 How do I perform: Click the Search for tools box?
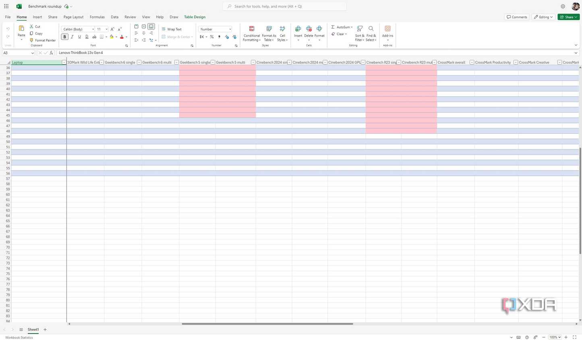pyautogui.click(x=285, y=6)
